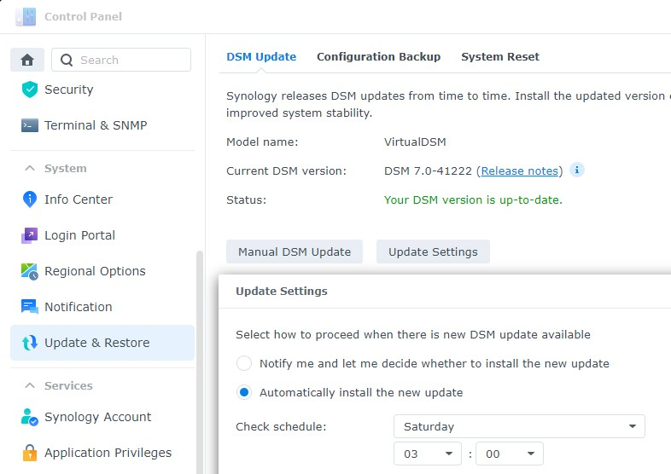The width and height of the screenshot is (671, 474).
Task: Click the Search input field
Action: (x=130, y=60)
